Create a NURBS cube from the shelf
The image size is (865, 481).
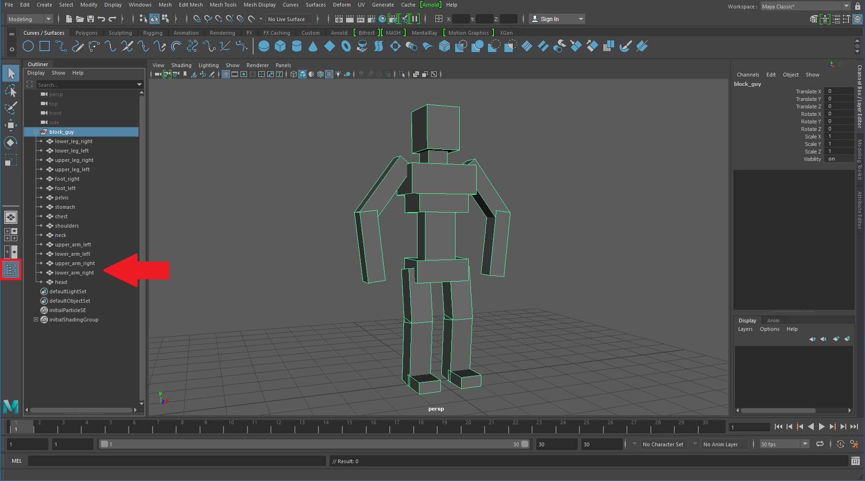pyautogui.click(x=280, y=46)
